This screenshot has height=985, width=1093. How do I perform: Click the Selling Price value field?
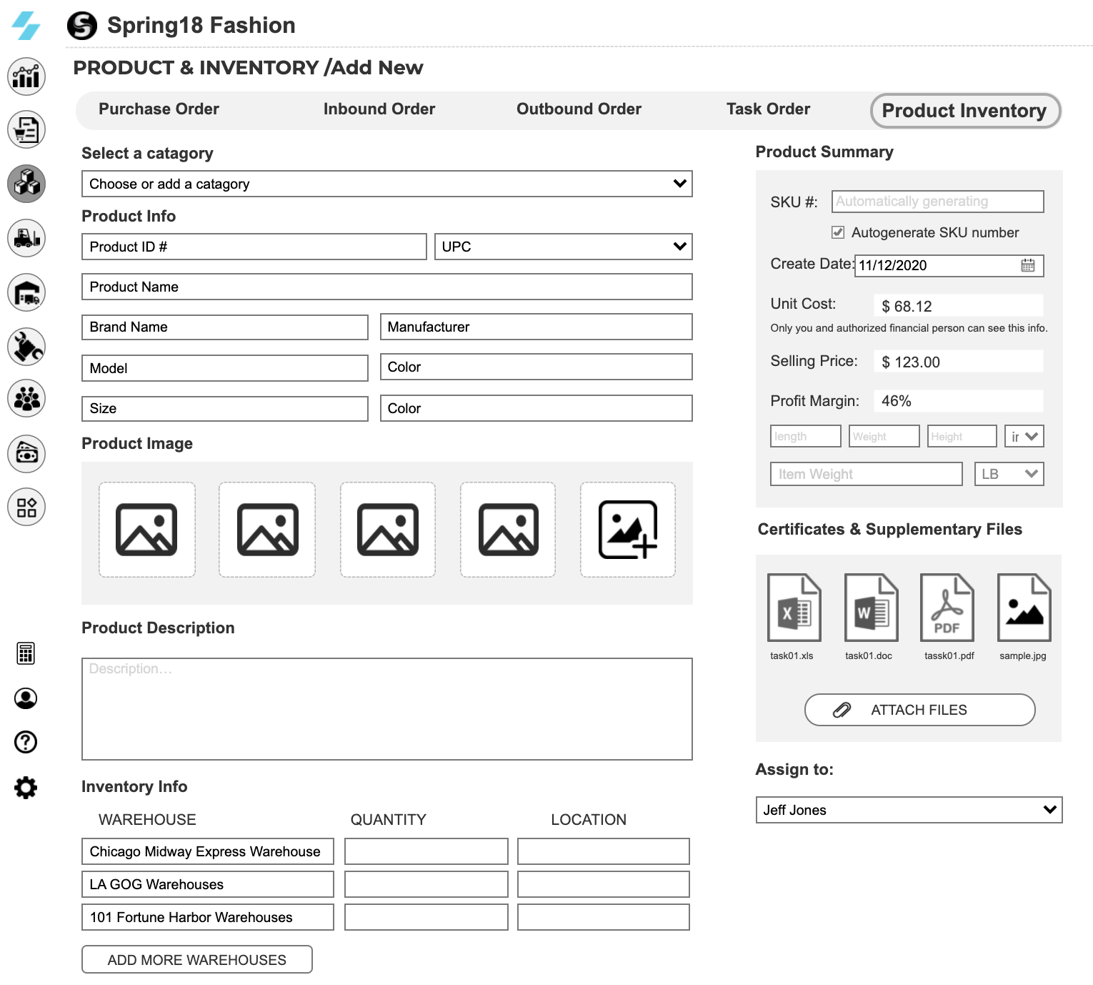pos(959,361)
